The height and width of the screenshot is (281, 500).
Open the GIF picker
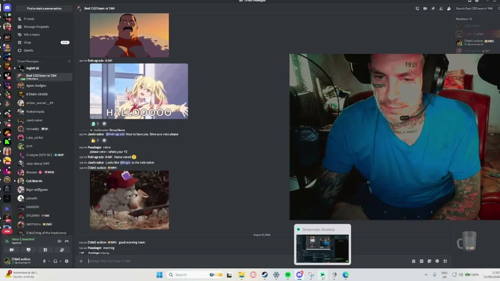tap(421, 261)
